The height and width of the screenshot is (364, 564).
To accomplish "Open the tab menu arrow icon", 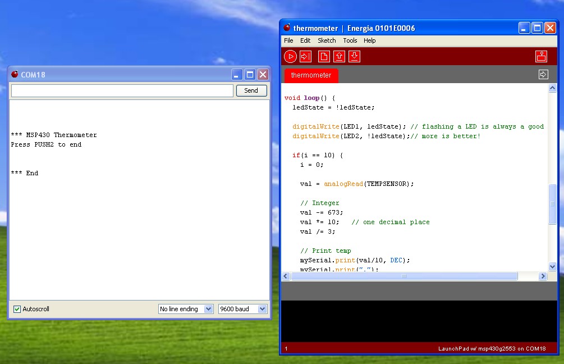I will [x=543, y=75].
